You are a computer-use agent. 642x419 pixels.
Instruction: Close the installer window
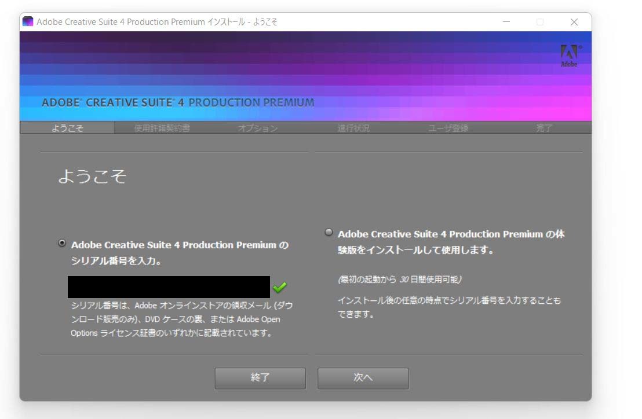click(x=574, y=22)
